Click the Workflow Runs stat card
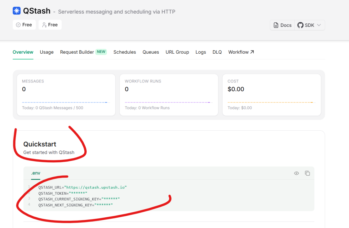Screen dimensions: 349x228 tap(169, 95)
